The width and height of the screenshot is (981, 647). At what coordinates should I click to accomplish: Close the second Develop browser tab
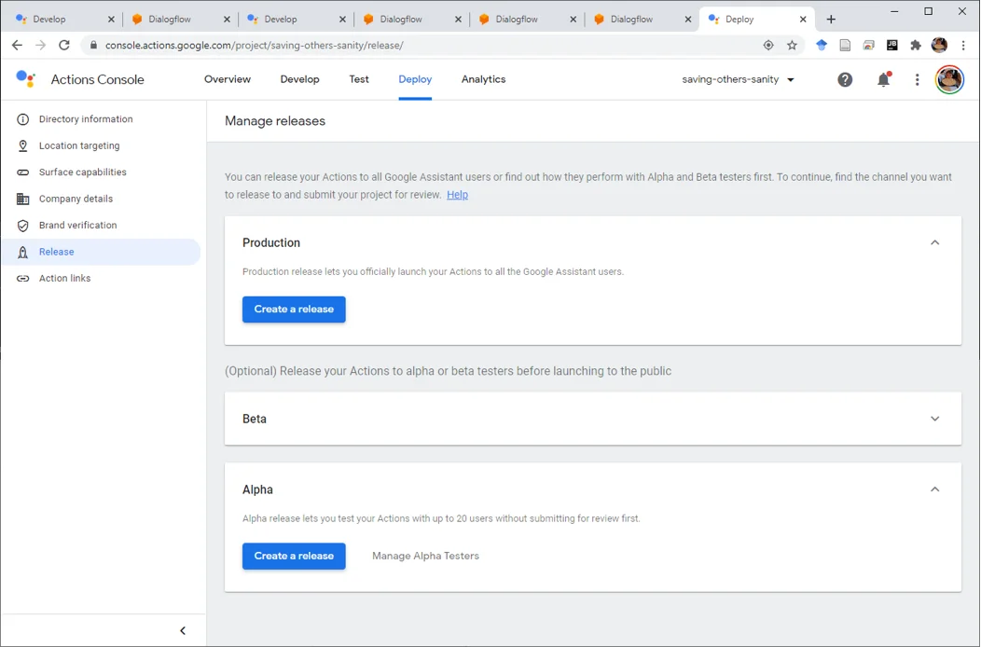coord(342,20)
